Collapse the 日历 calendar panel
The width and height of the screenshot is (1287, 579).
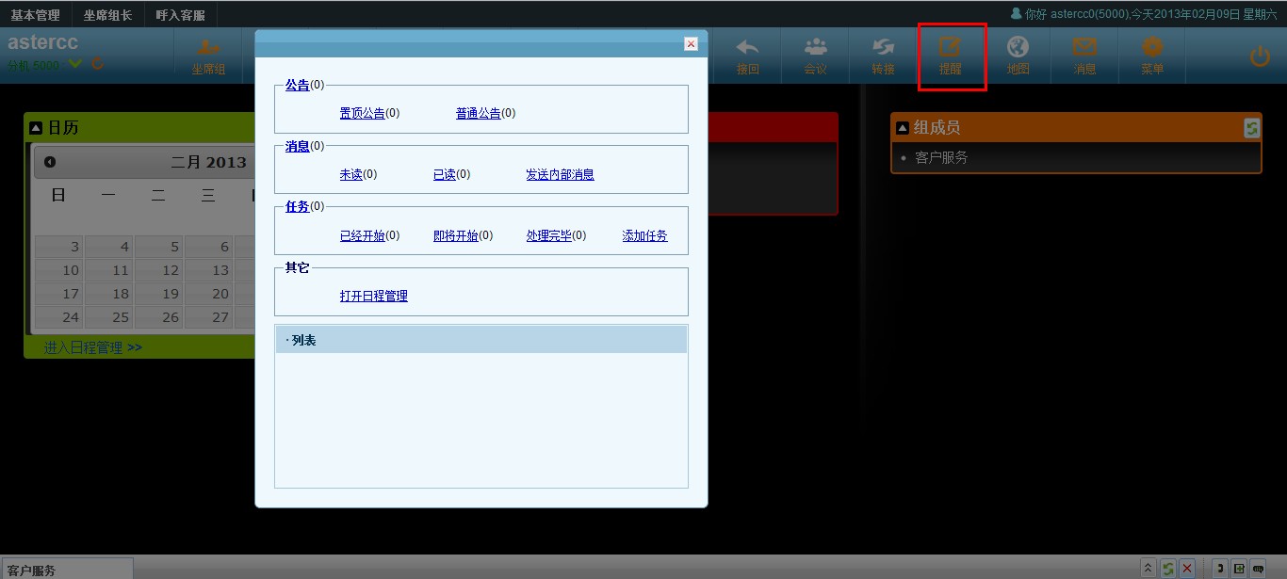[x=36, y=128]
